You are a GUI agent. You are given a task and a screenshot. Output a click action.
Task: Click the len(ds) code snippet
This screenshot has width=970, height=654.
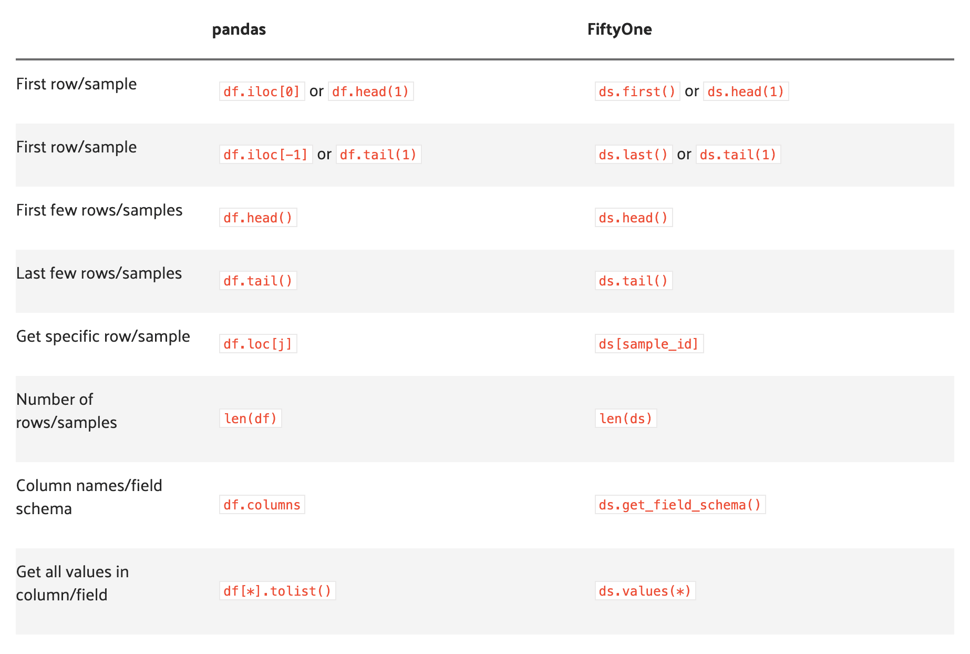pyautogui.click(x=625, y=418)
